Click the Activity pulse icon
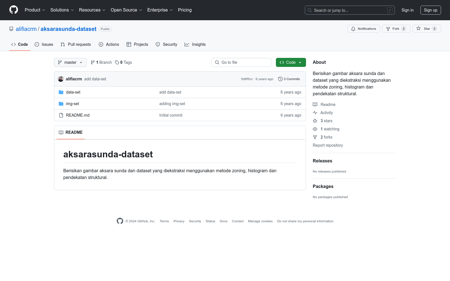This screenshot has width=450, height=281. (315, 113)
